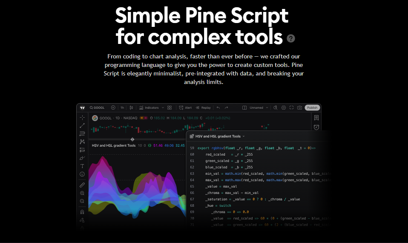Click the market status badge in legend

(144, 118)
